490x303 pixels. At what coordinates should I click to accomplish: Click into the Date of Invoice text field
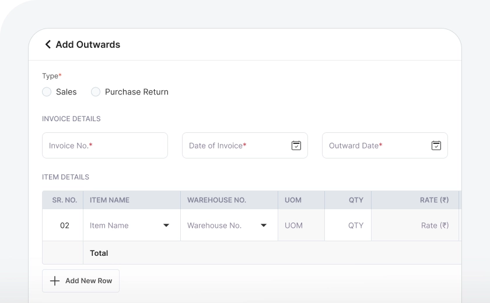(x=233, y=146)
